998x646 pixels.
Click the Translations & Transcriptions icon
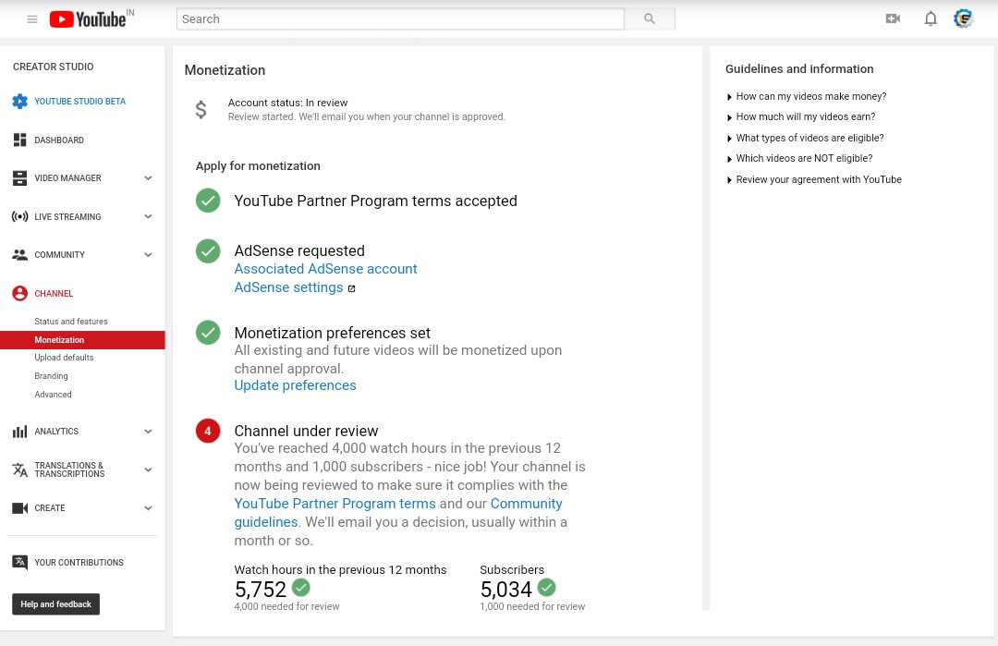click(19, 469)
